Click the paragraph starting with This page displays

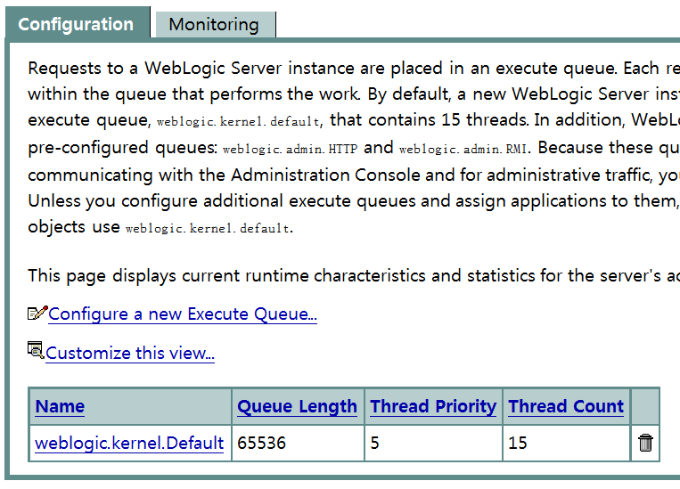(x=354, y=276)
